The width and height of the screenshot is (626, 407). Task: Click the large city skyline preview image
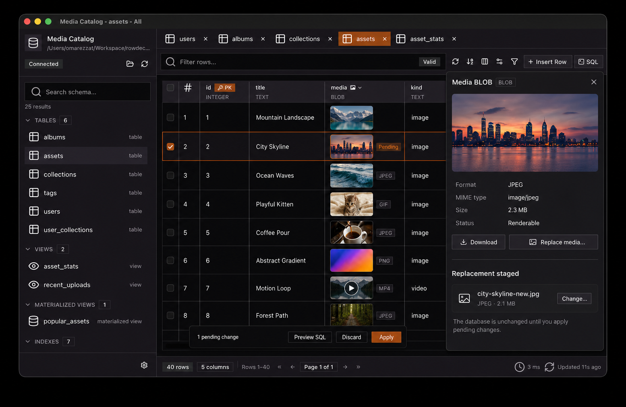click(525, 133)
